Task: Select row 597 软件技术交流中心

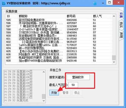Action: (58, 26)
